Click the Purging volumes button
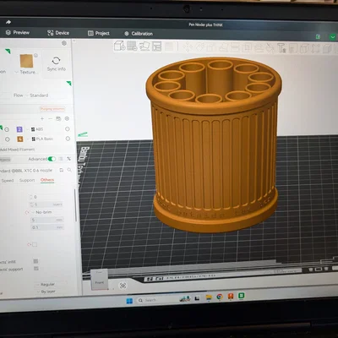 (52, 109)
